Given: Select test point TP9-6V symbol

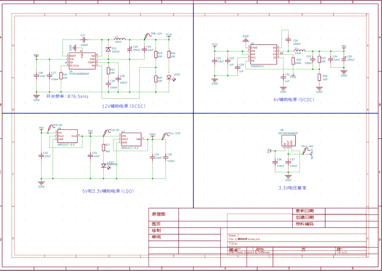Looking at the screenshot, I should (x=51, y=128).
